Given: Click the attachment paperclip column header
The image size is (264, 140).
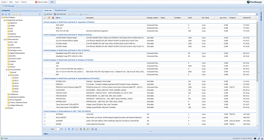Looking at the screenshot, I should pos(44,18).
